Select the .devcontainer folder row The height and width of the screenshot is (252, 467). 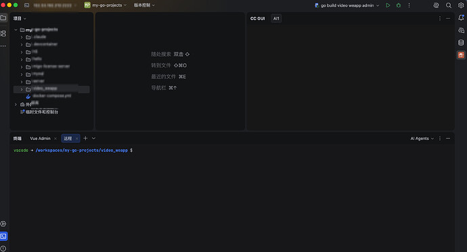51,45
